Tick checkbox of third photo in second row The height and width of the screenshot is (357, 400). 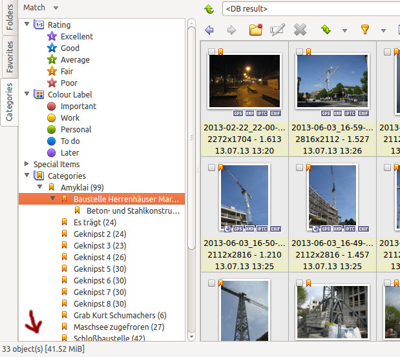[387, 167]
